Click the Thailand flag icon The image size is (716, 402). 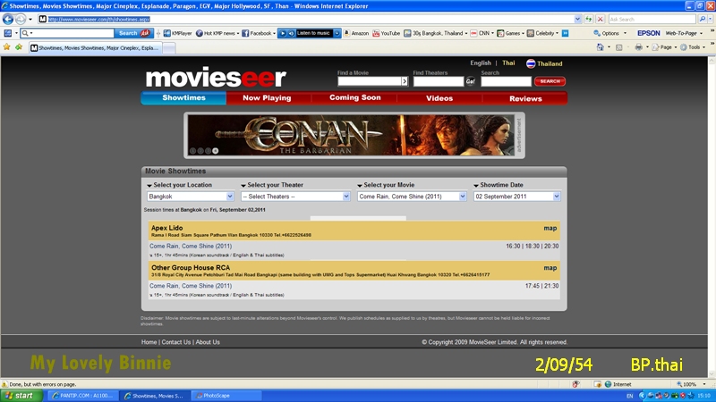coord(531,63)
